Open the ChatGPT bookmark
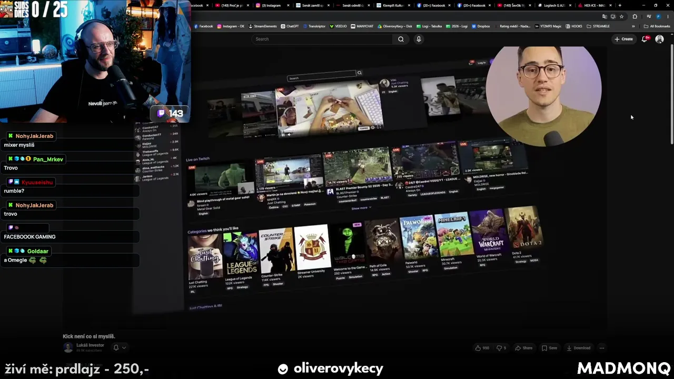Image resolution: width=674 pixels, height=379 pixels. (290, 26)
